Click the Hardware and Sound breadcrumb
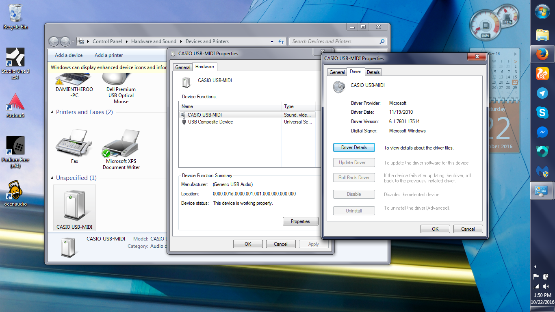This screenshot has width=555, height=312. pos(154,41)
